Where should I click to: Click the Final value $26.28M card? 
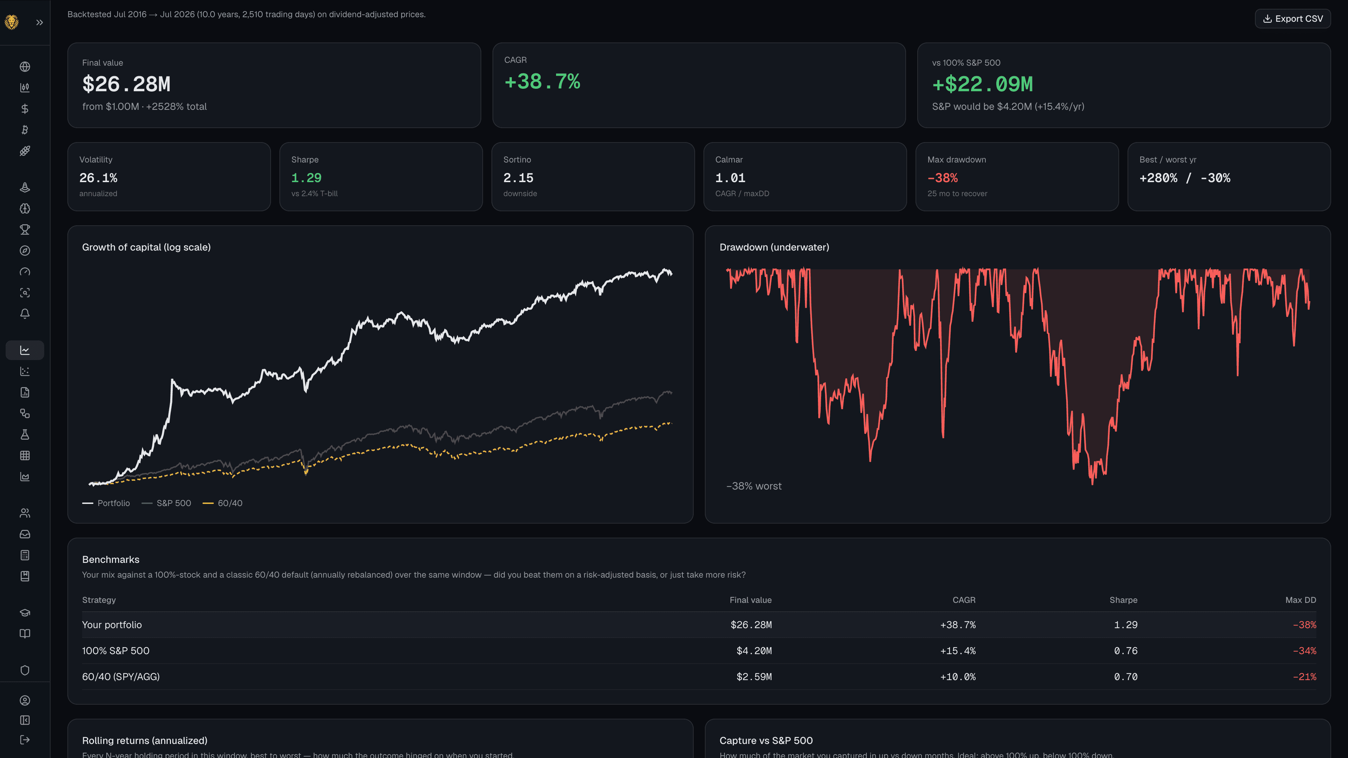274,85
